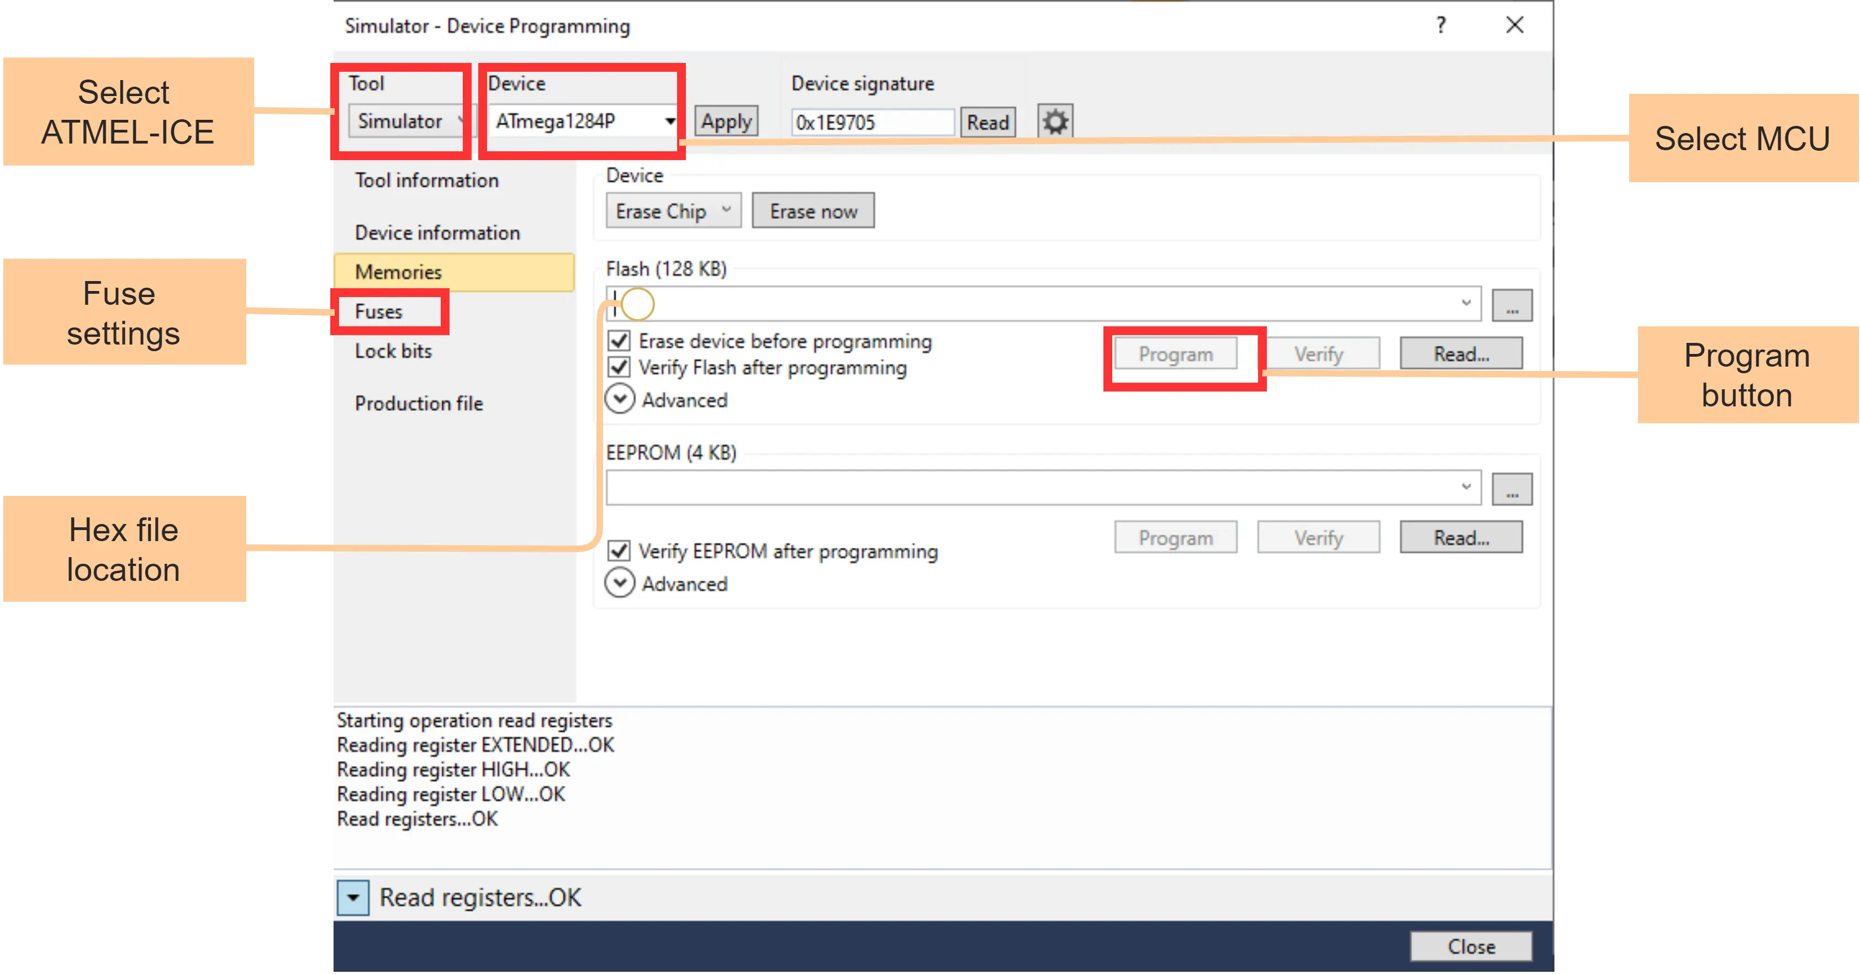Click the Apply device selection button

[727, 120]
